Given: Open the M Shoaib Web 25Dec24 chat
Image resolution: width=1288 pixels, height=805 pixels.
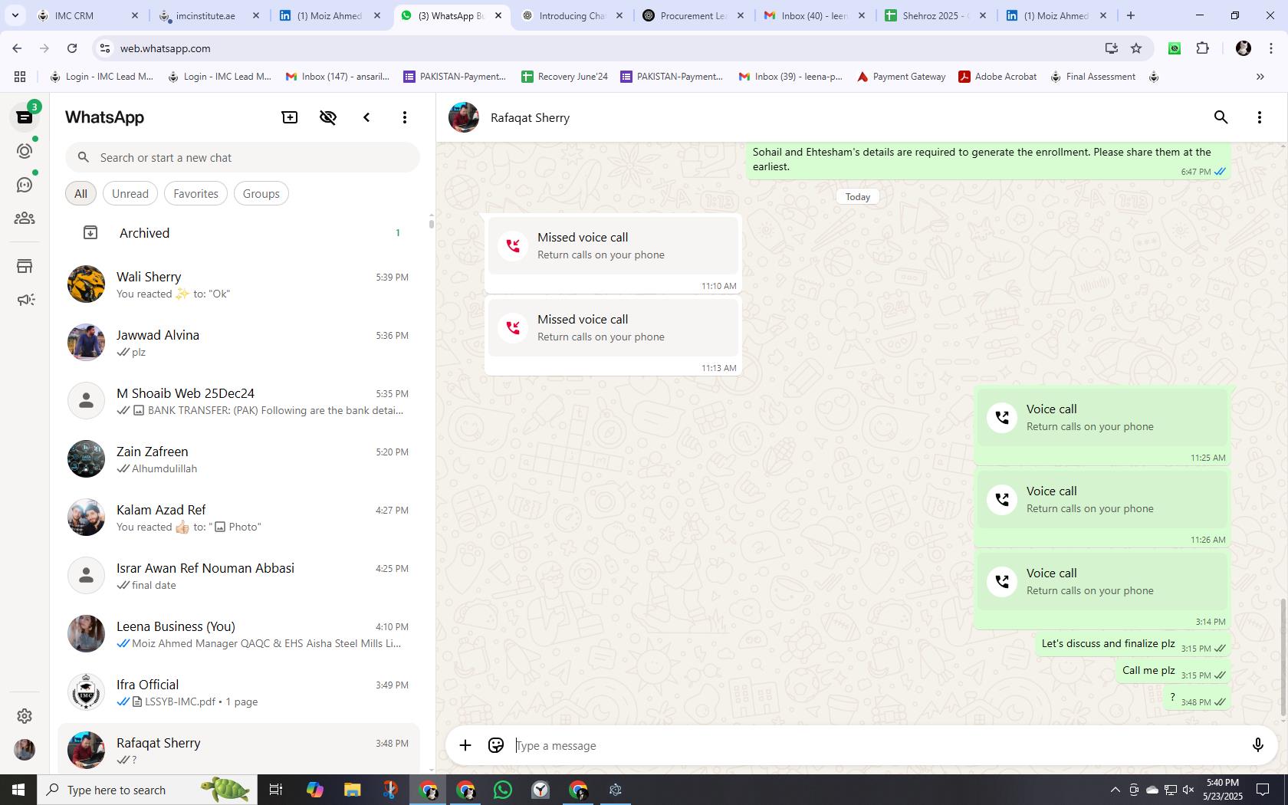Looking at the screenshot, I should (x=239, y=401).
